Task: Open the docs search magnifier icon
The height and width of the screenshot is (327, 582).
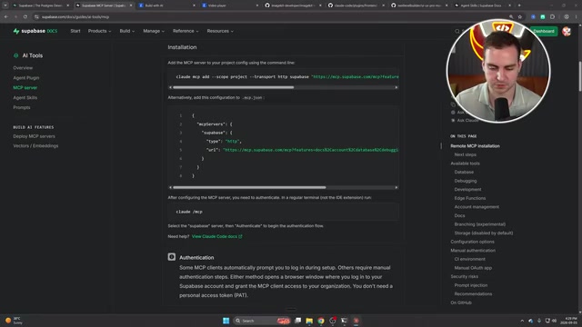Action: [x=457, y=31]
